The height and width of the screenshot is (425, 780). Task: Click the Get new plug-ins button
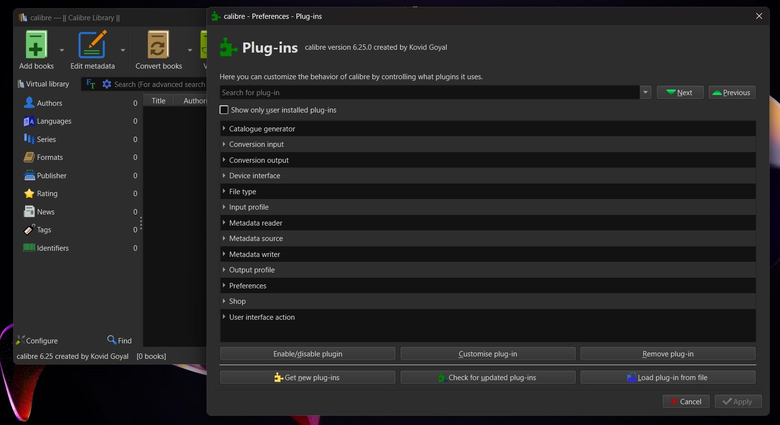[308, 378]
